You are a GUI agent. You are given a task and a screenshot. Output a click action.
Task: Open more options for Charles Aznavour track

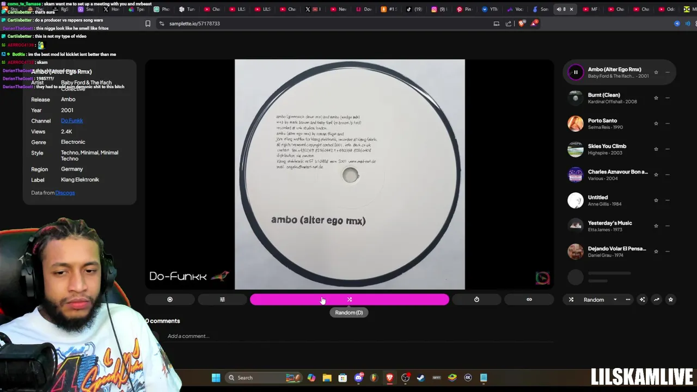coord(667,175)
